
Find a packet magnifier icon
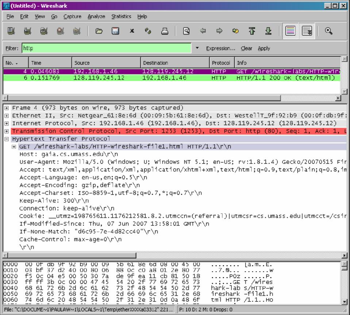click(186, 31)
